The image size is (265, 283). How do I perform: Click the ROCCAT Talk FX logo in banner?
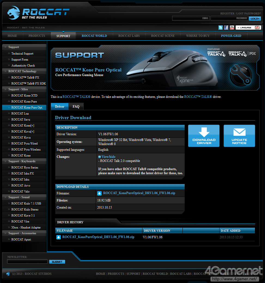(x=242, y=54)
